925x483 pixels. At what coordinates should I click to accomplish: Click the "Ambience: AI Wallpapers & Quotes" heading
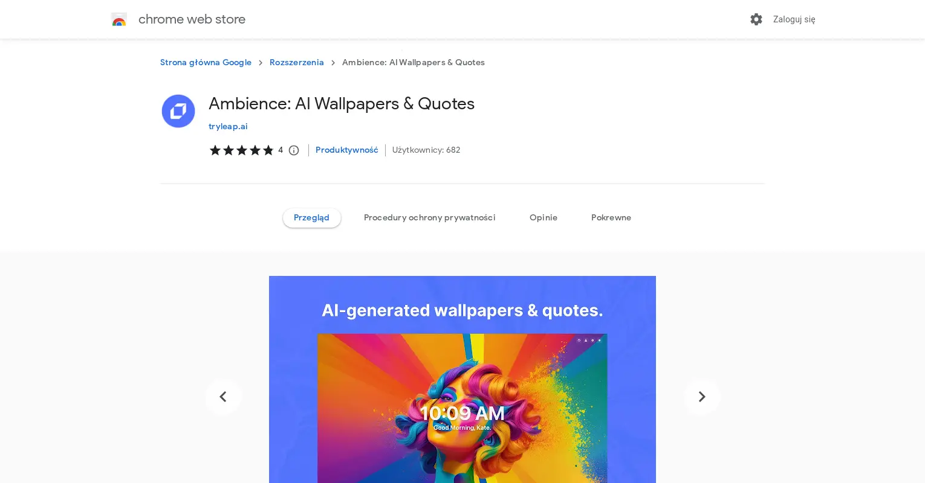[341, 104]
